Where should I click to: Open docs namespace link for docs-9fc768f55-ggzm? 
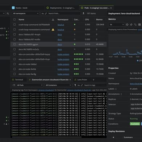click(60, 45)
